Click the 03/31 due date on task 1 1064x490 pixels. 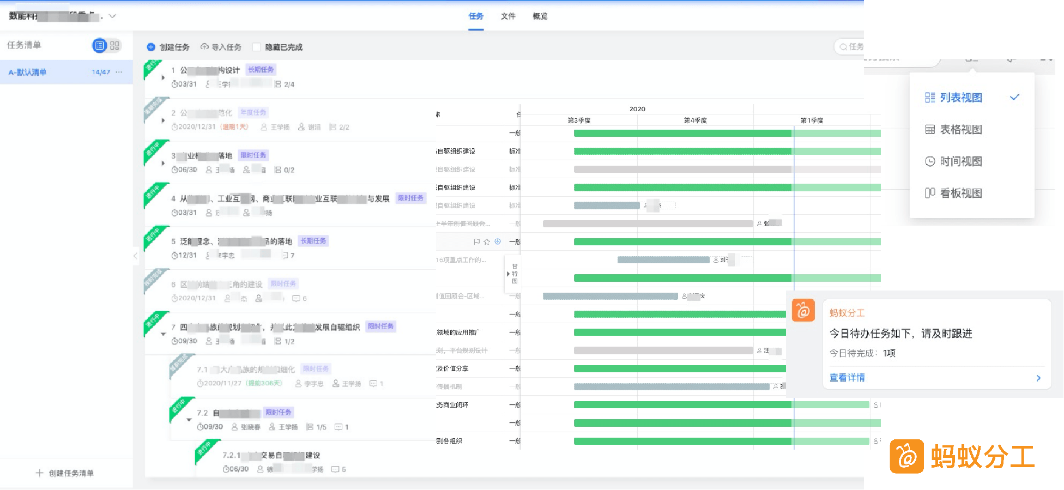187,84
